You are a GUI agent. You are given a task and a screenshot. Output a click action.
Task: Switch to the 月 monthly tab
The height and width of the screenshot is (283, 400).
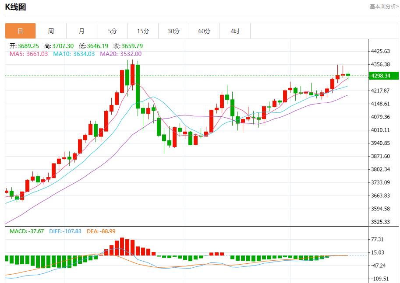(x=81, y=31)
